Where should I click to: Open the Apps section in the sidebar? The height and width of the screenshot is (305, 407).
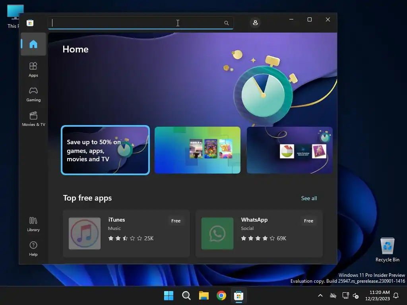click(33, 69)
